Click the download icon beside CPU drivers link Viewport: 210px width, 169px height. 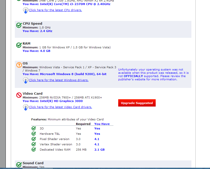pos(25,10)
